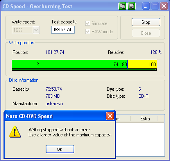
Task: Click the 16X write speed combo box
Action: pos(26,30)
